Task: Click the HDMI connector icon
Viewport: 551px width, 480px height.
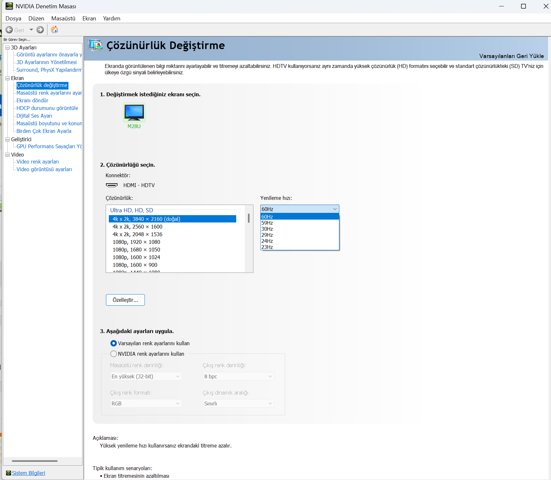Action: tap(112, 185)
